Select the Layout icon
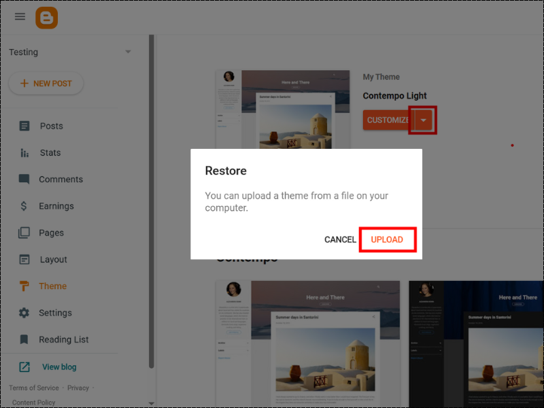This screenshot has height=408, width=544. 25,259
